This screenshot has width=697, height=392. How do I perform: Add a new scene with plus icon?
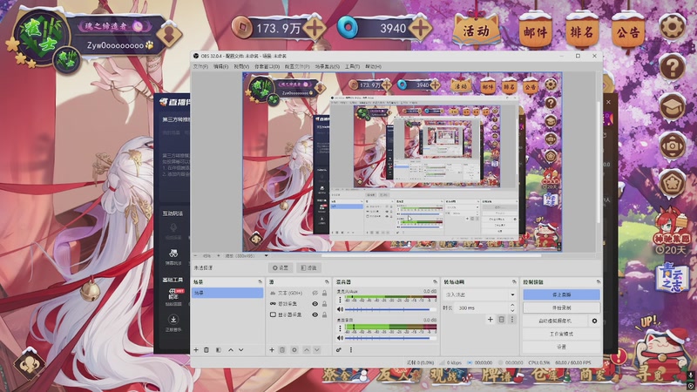coord(196,350)
